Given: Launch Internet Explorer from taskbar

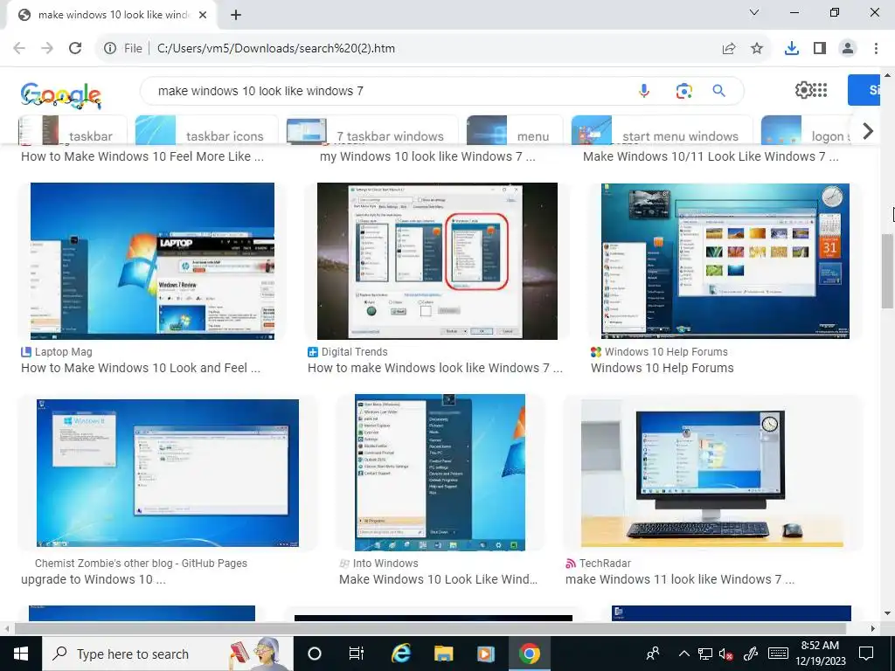Looking at the screenshot, I should tap(400, 654).
